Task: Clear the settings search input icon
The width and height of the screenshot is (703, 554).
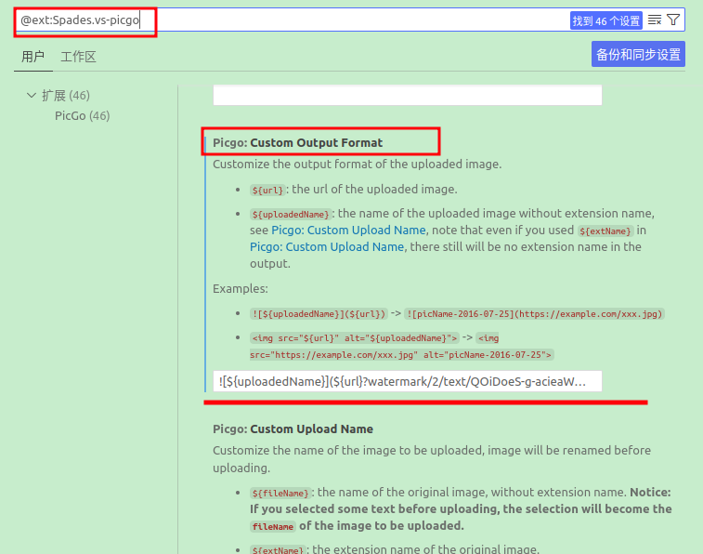Action: coord(655,20)
